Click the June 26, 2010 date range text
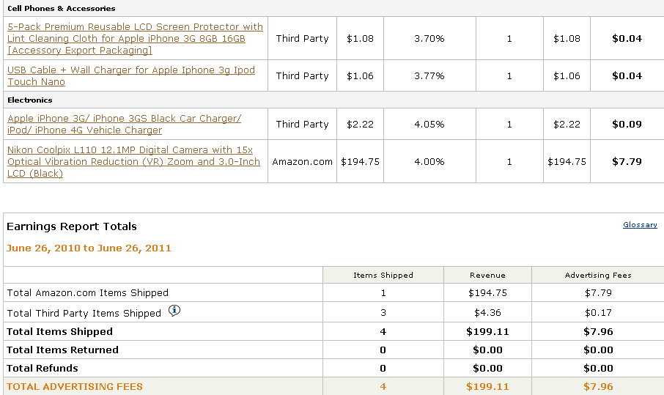The image size is (664, 395). [x=89, y=248]
